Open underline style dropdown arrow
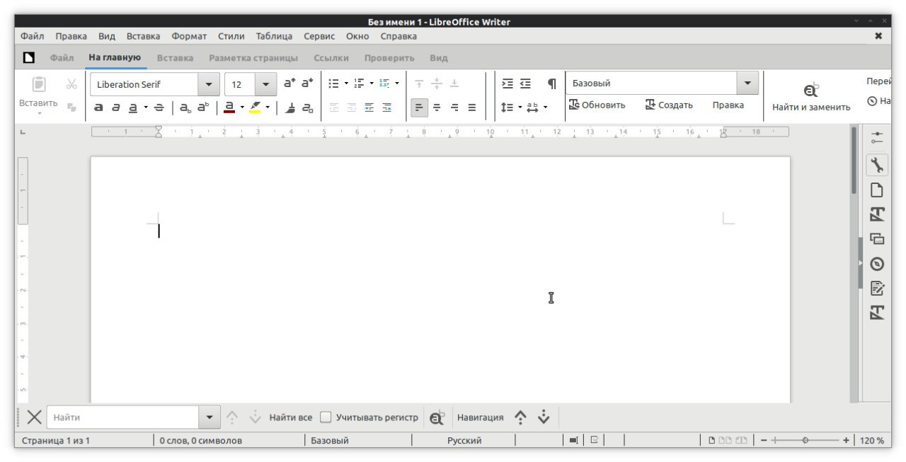The height and width of the screenshot is (462, 906). (146, 108)
